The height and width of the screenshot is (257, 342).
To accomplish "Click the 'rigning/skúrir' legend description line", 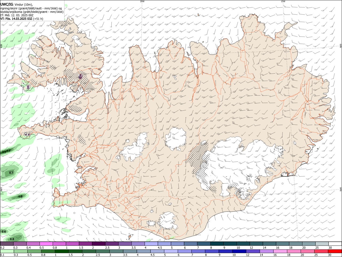I will (x=31, y=8).
